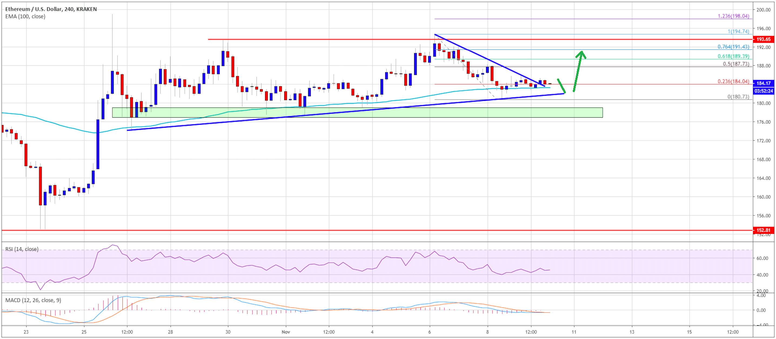Screen dimensions: 776x339
Task: Select the 0(180.73) Fibonacci label
Action: pos(738,97)
